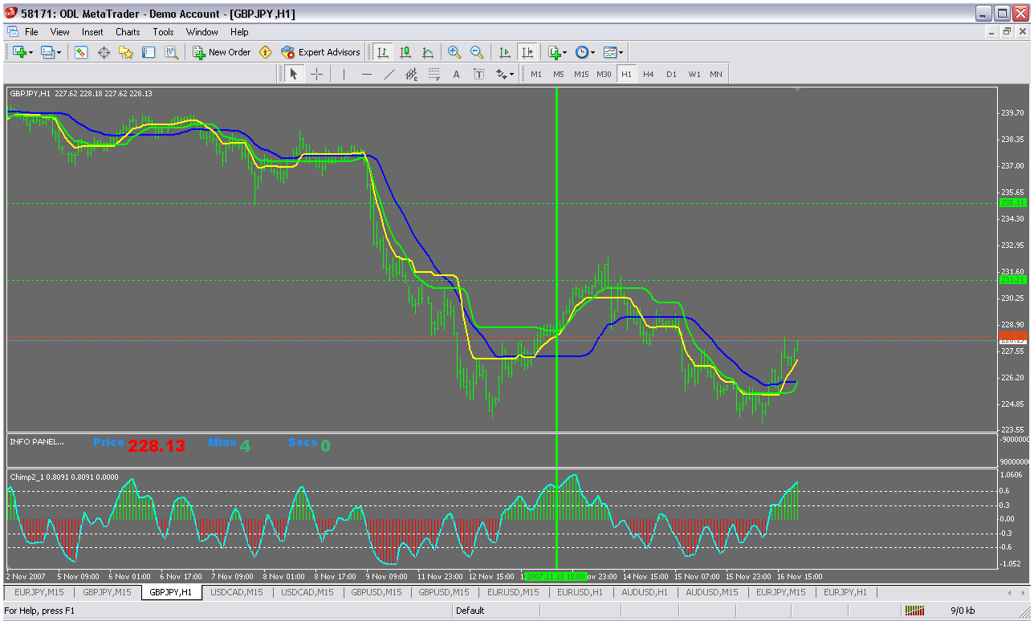Screen dimensions: 1034x621
Task: Open the Window menu
Action: tap(202, 32)
